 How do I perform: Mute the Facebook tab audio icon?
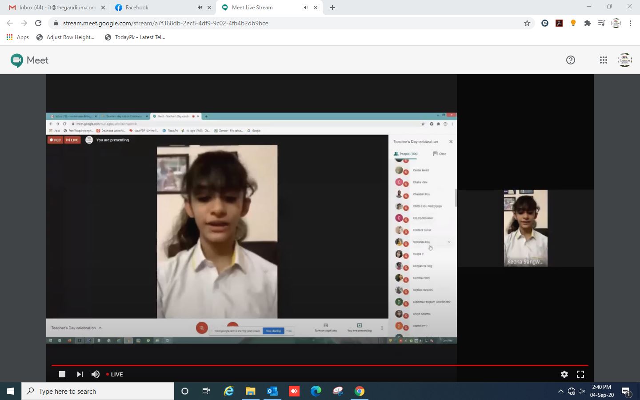(200, 8)
